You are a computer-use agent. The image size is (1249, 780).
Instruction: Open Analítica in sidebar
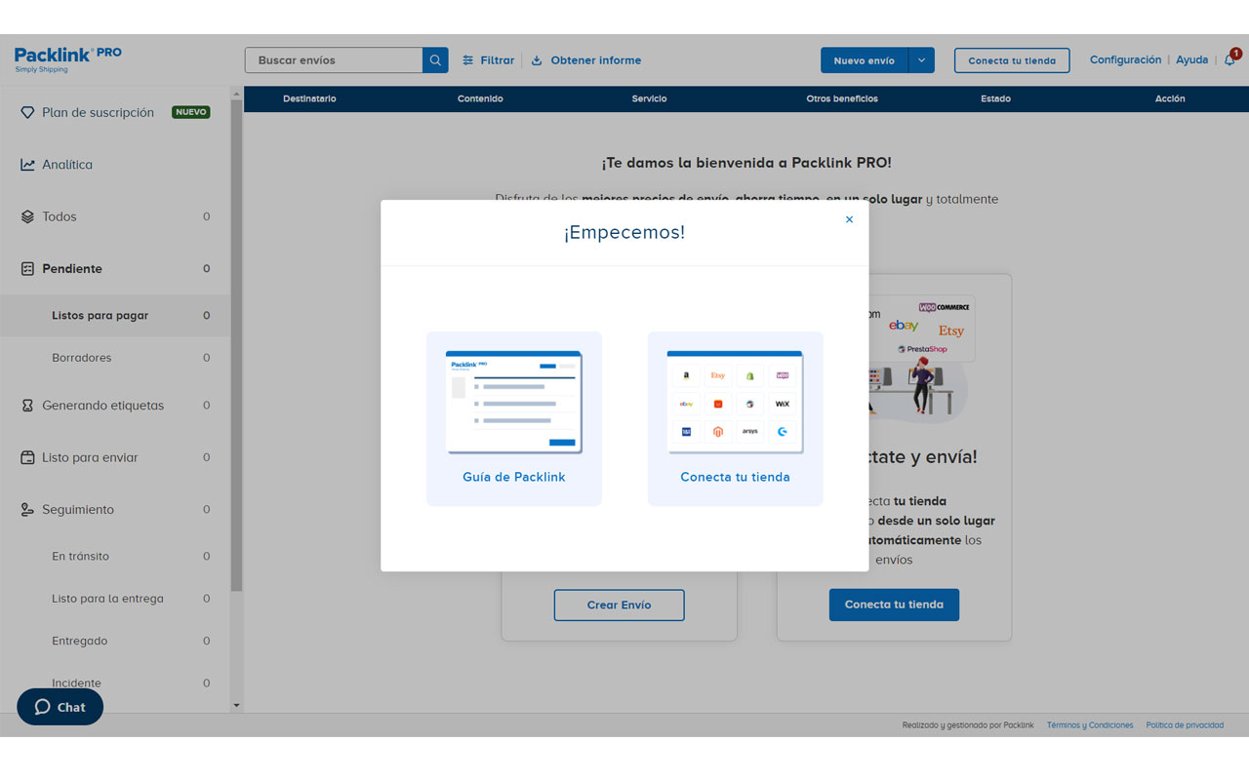[x=67, y=165]
